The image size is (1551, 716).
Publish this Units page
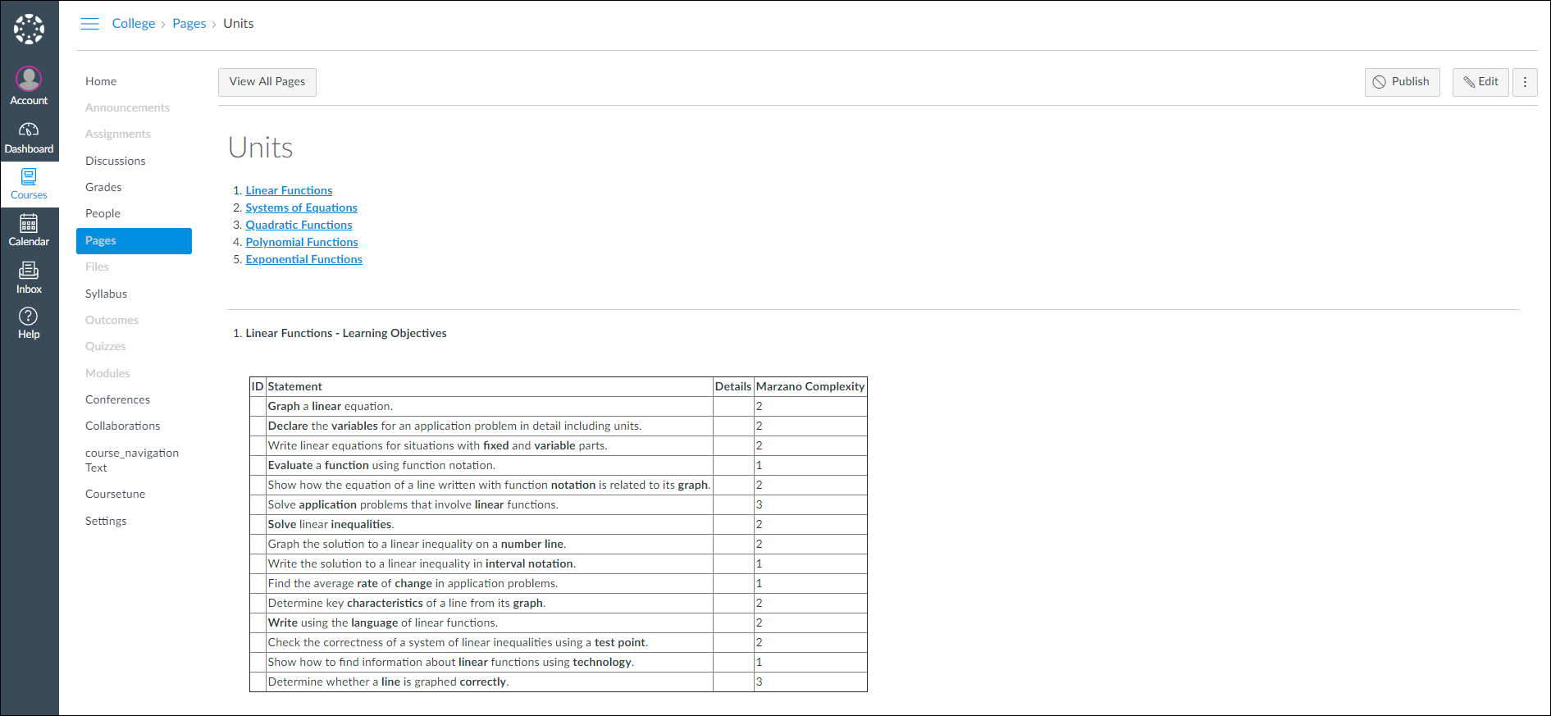pyautogui.click(x=1402, y=82)
